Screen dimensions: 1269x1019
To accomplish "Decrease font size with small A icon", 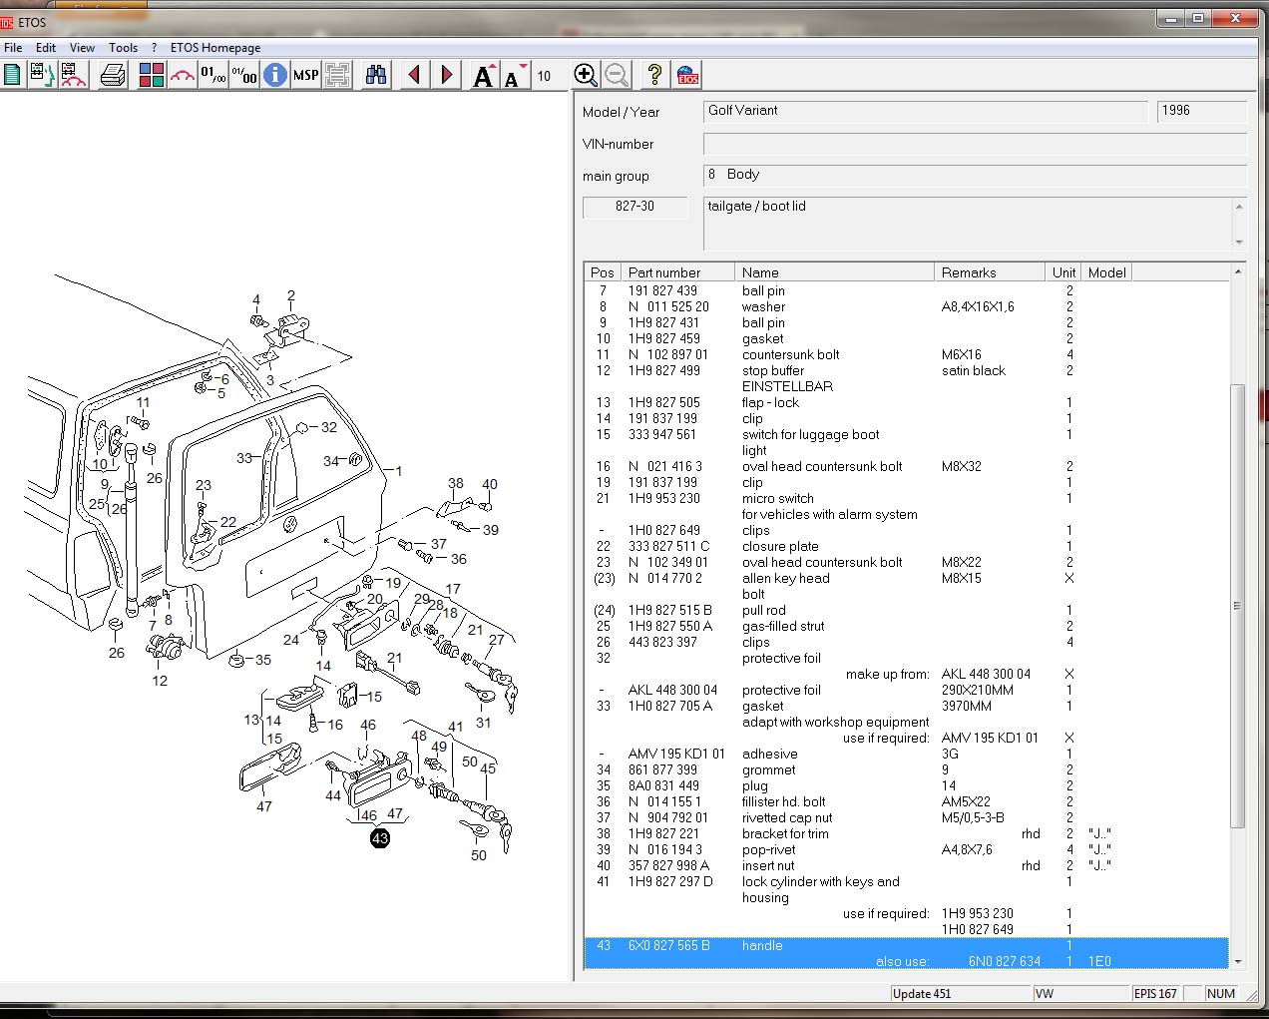I will pos(514,76).
